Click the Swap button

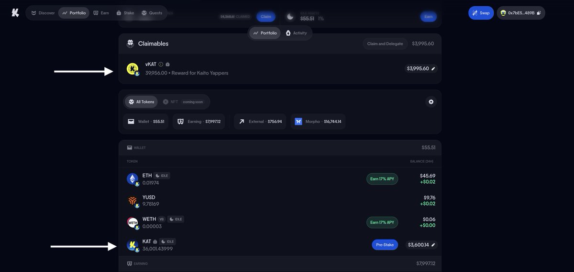tap(481, 13)
